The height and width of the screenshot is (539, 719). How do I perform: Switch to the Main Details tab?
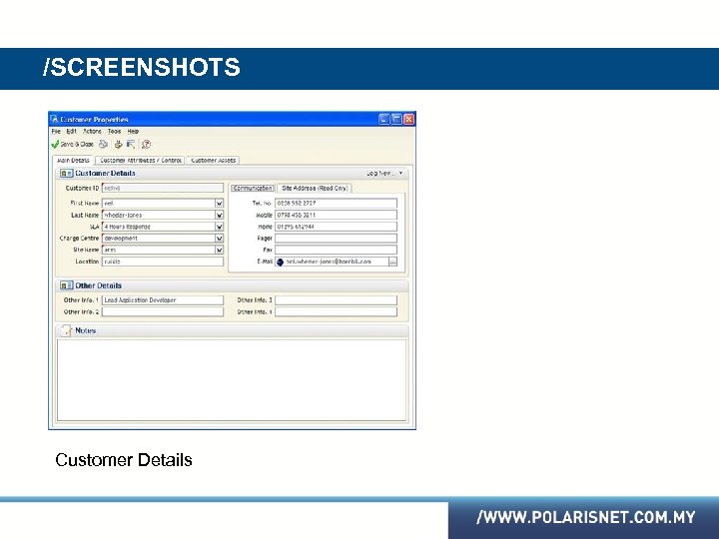73,161
